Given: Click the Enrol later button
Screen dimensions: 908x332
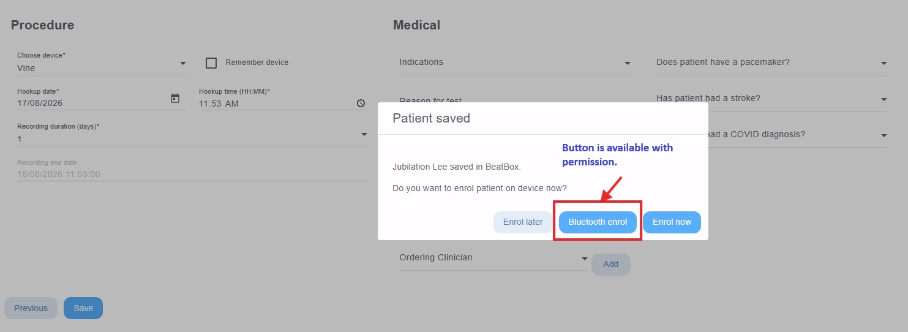Looking at the screenshot, I should 523,222.
